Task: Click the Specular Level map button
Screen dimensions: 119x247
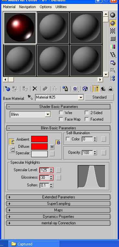Action: click(59, 170)
